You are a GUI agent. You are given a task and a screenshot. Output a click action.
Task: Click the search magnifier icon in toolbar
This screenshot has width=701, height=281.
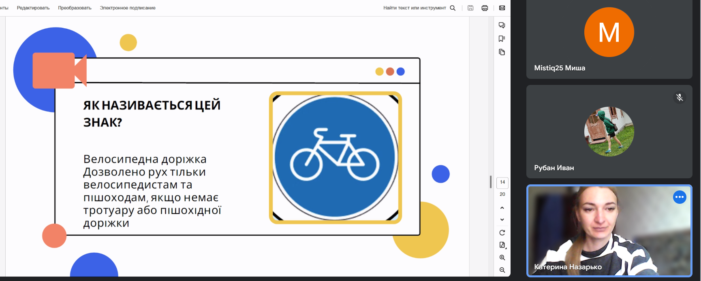pos(453,8)
